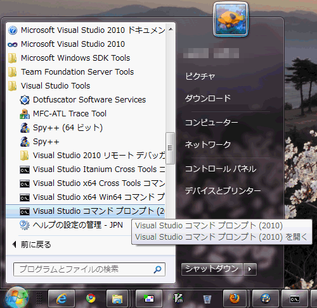Image resolution: width=317 pixels, height=308 pixels.
Task: Click 前に戻る to go back
Action: 32,245
